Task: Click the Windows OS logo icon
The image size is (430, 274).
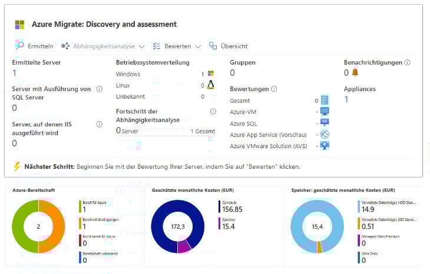Action: coord(210,74)
